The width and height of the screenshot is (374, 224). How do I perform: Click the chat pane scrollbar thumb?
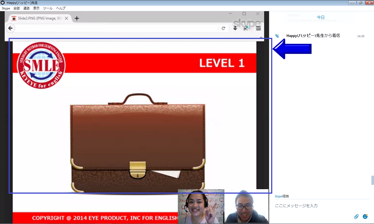tap(373, 180)
